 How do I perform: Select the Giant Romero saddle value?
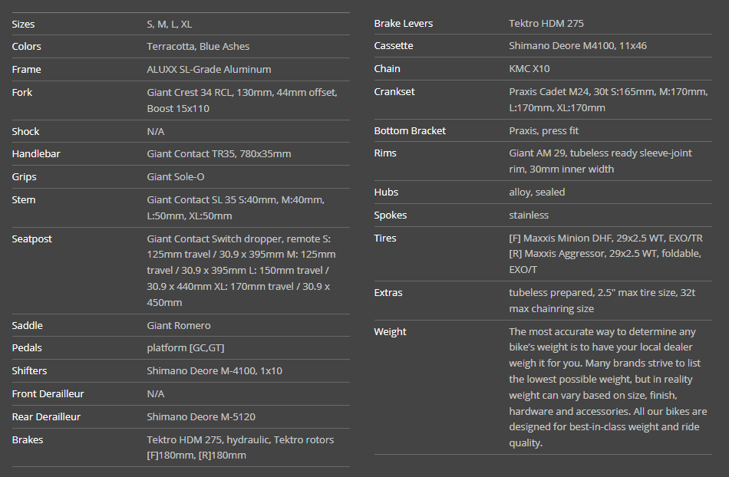coord(179,326)
